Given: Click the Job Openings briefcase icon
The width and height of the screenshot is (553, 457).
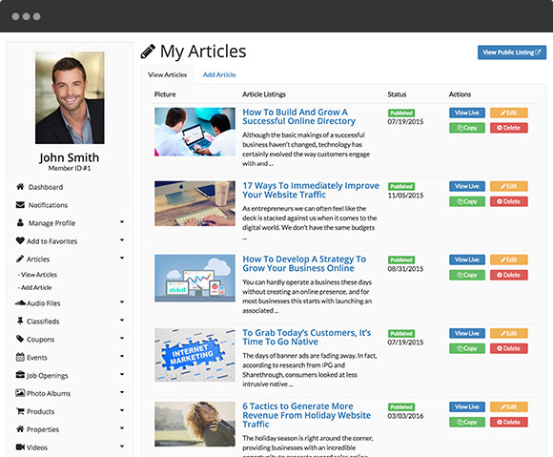Looking at the screenshot, I should point(20,375).
